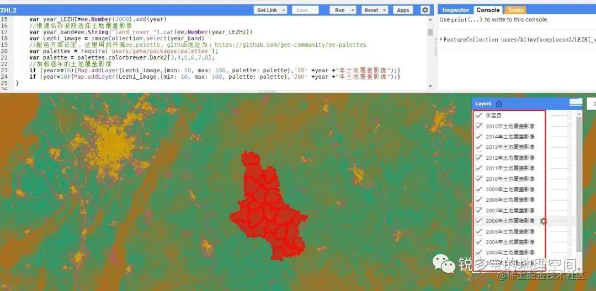Open the Tasks tab
This screenshot has height=291, width=596.
(x=515, y=10)
